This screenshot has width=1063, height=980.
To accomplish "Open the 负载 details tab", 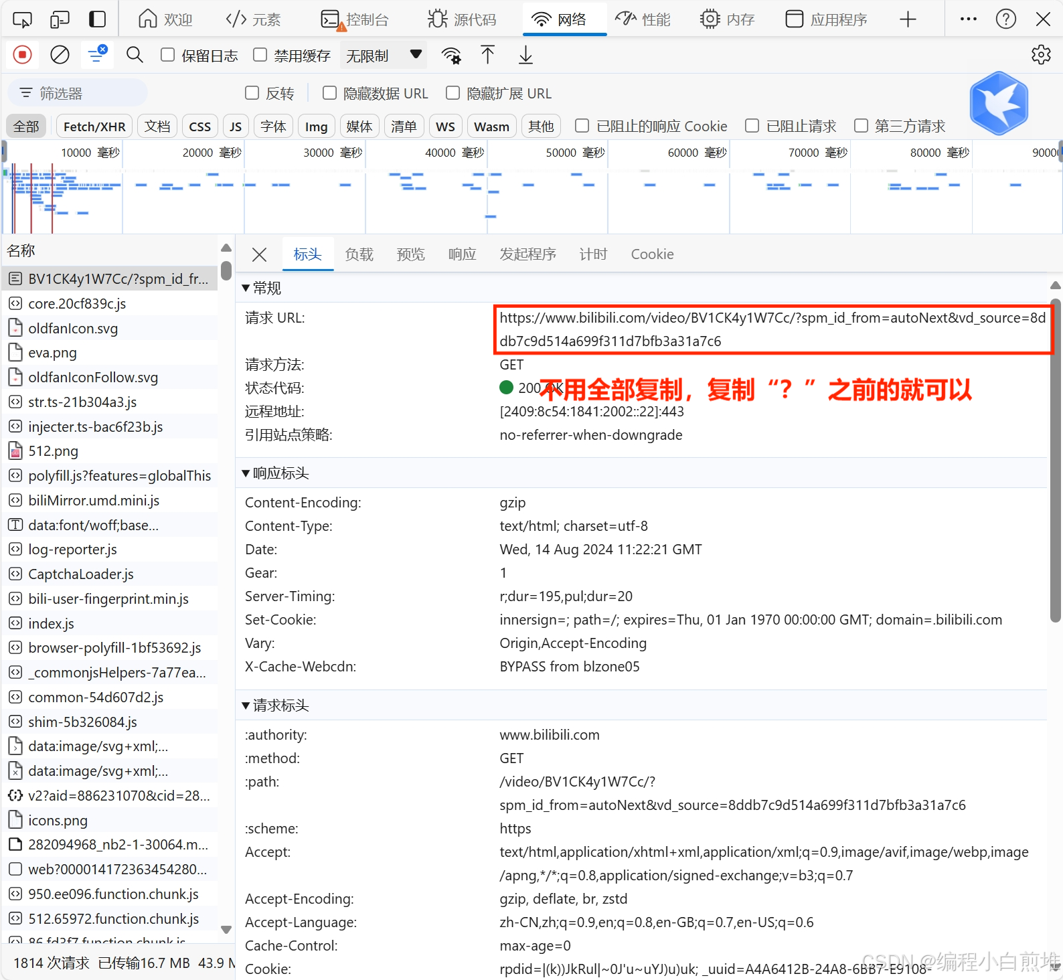I will [359, 254].
